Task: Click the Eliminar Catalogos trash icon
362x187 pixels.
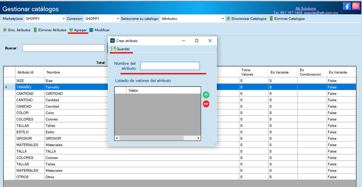Action: 271,19
